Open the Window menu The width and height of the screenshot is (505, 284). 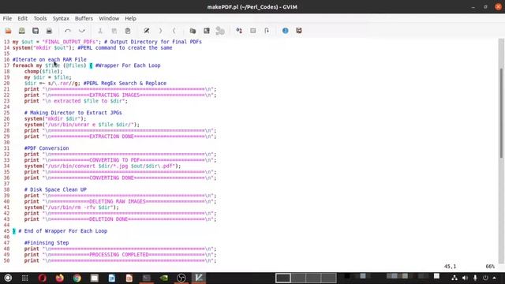click(109, 18)
